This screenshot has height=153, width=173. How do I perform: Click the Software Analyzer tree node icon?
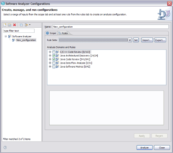pyautogui.click(x=10, y=36)
